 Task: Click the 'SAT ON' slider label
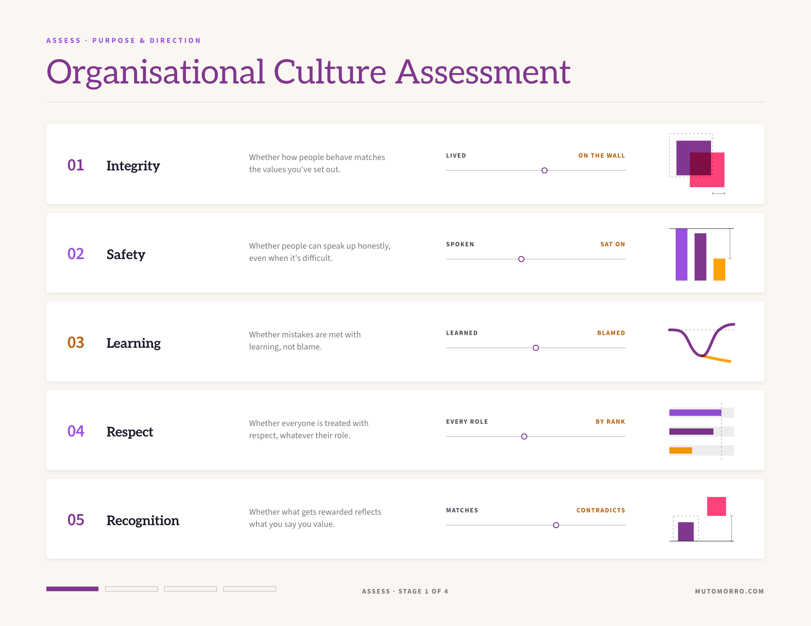tap(613, 244)
